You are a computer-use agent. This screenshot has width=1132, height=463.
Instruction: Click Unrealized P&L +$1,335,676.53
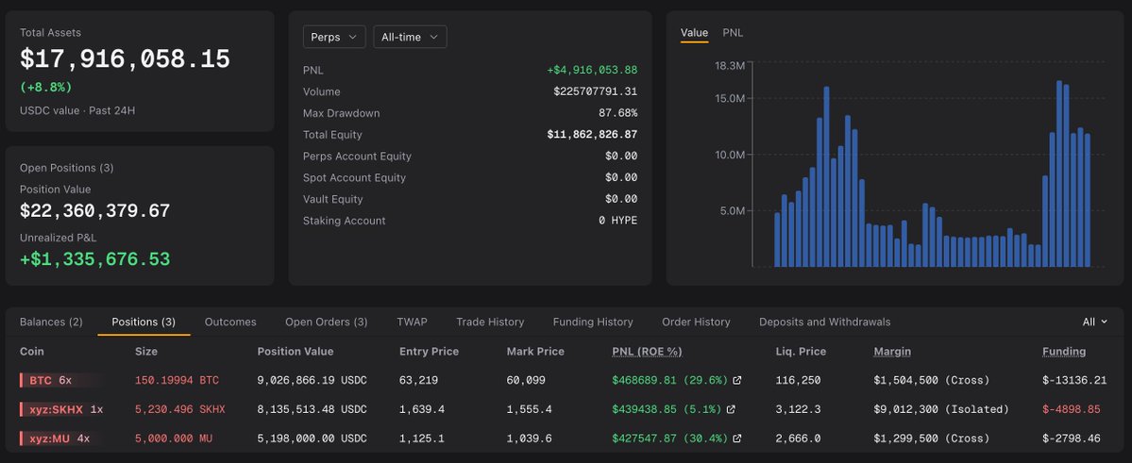tap(95, 259)
